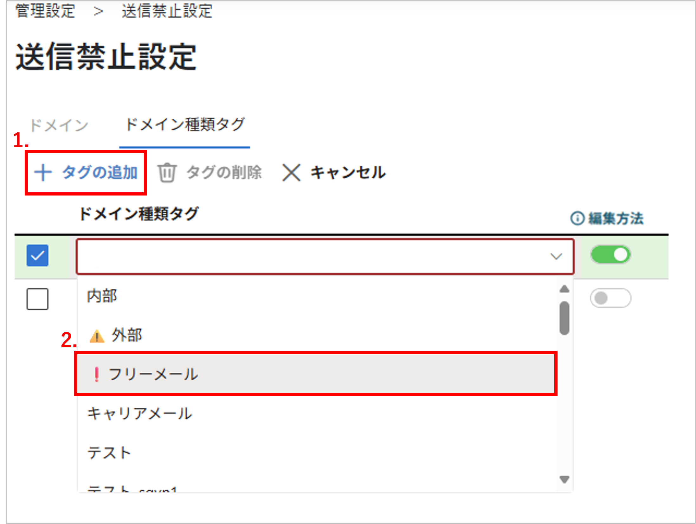This screenshot has width=696, height=524.
Task: Click the plus icon for タグの追加
Action: click(x=43, y=173)
